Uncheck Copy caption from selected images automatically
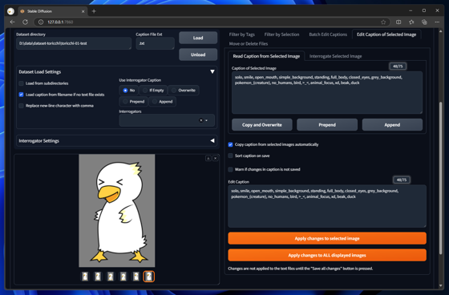Viewport: 449px width, 295px height. click(231, 144)
